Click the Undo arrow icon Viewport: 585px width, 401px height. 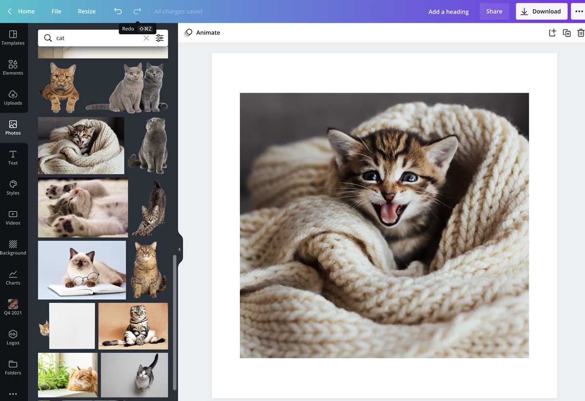[x=118, y=11]
